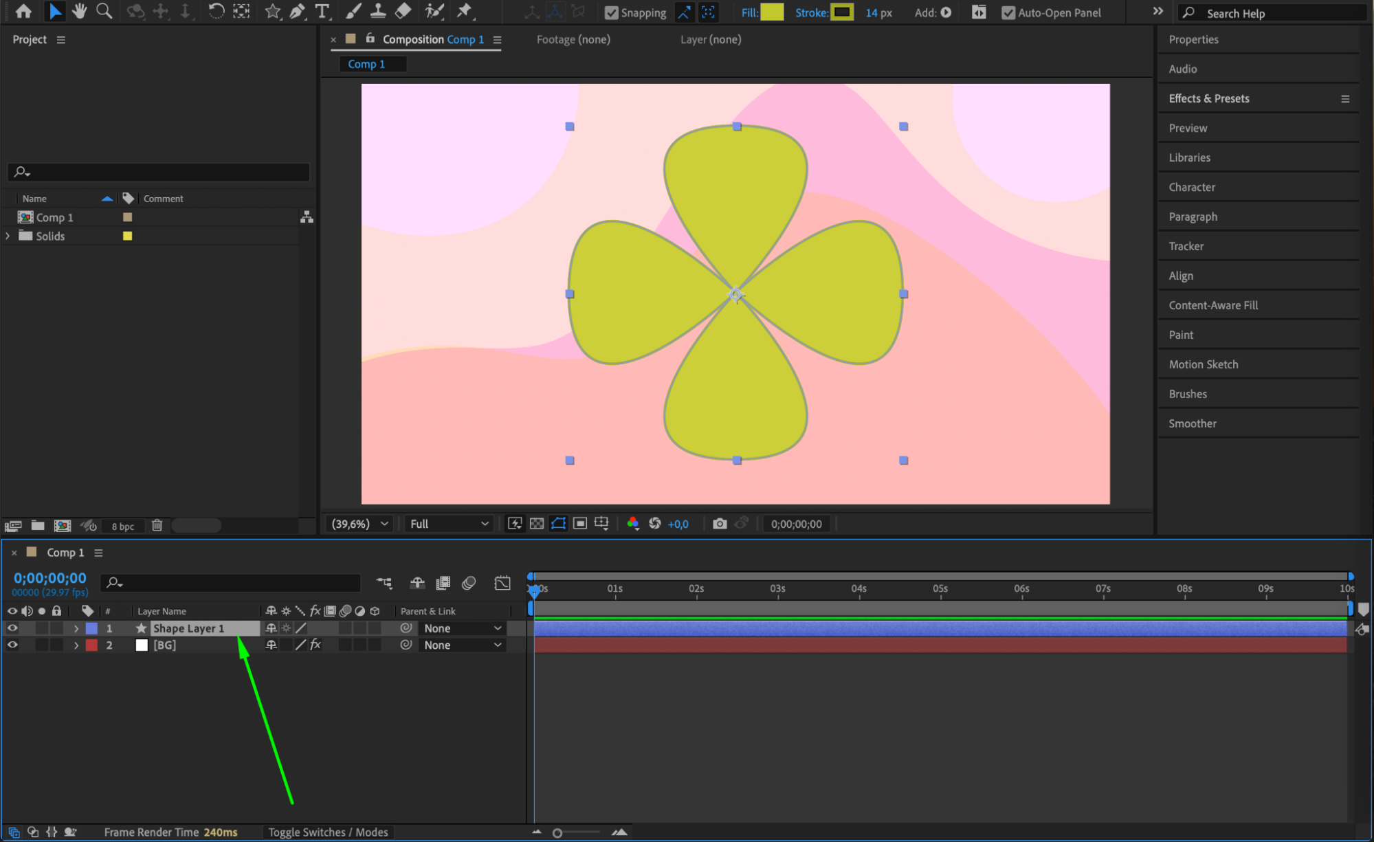Image resolution: width=1374 pixels, height=842 pixels.
Task: Open the Effects & Presets panel
Action: [1208, 98]
